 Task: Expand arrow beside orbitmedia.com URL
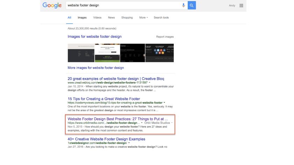click(x=142, y=123)
